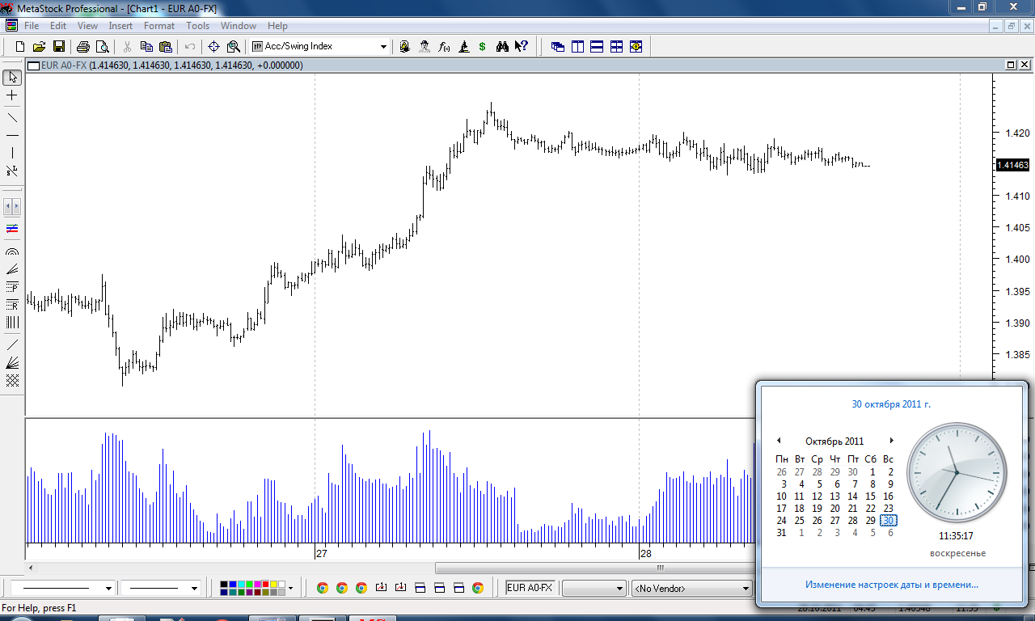Click the zoom magnifier toolbar icon
This screenshot has width=1035, height=621.
pos(234,47)
